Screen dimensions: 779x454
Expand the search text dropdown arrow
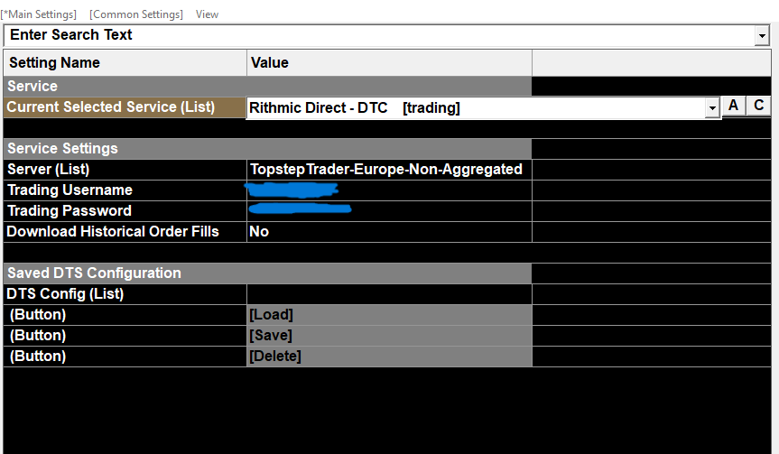tap(762, 36)
